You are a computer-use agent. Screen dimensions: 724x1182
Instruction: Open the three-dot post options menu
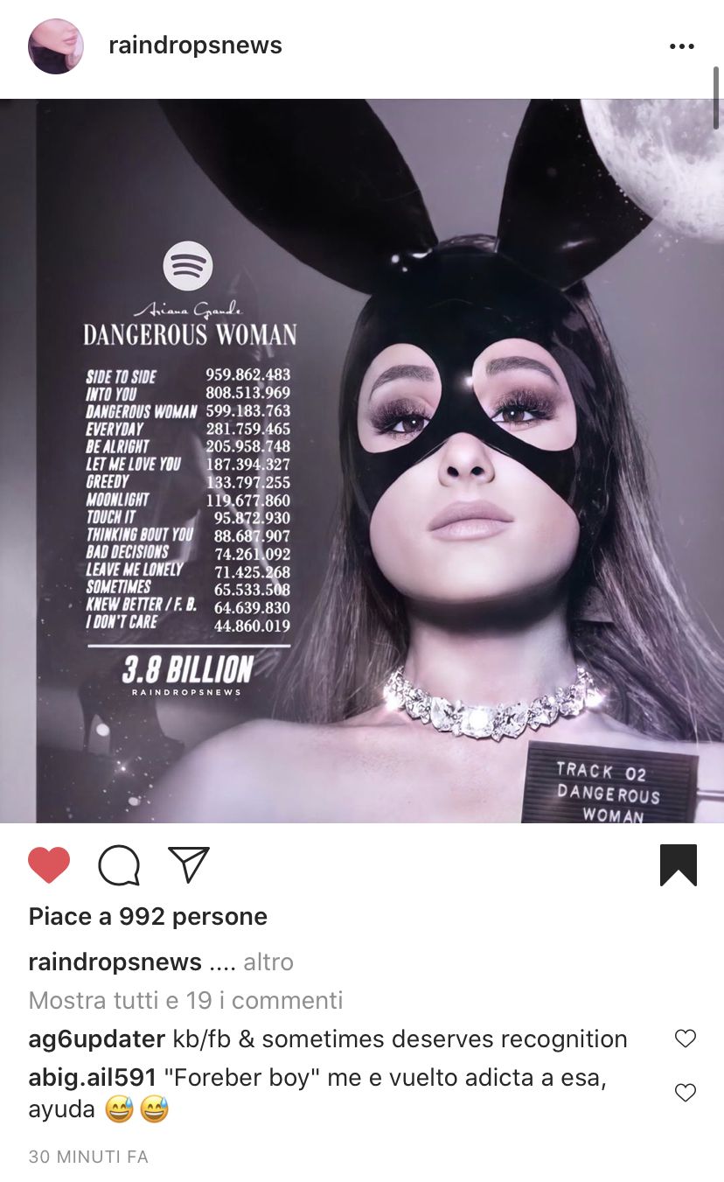[682, 46]
